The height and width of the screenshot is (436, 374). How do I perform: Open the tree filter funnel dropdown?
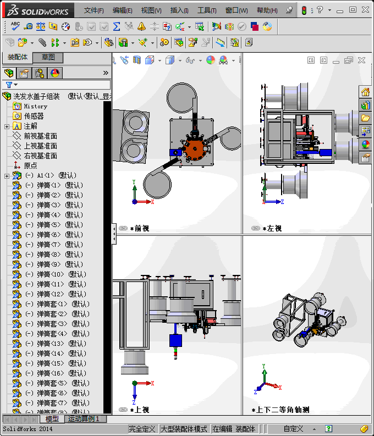[12, 85]
